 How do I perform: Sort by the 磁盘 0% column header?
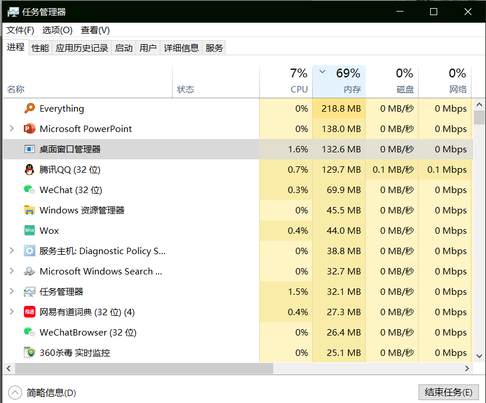[392, 82]
